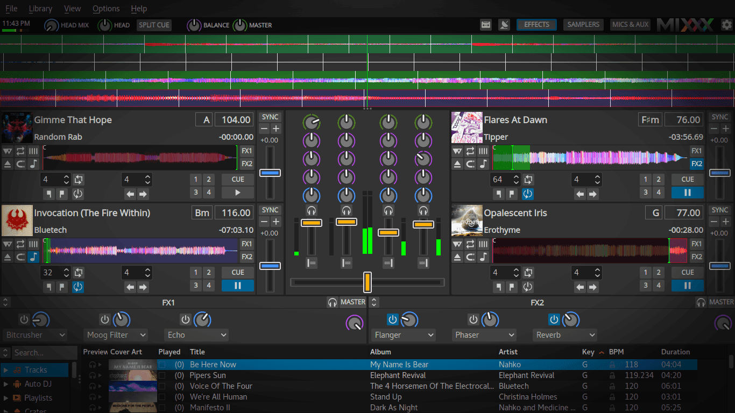Image resolution: width=735 pixels, height=413 pixels.
Task: Click the headphone cue icon on the first mixer channel
Action: (x=311, y=210)
